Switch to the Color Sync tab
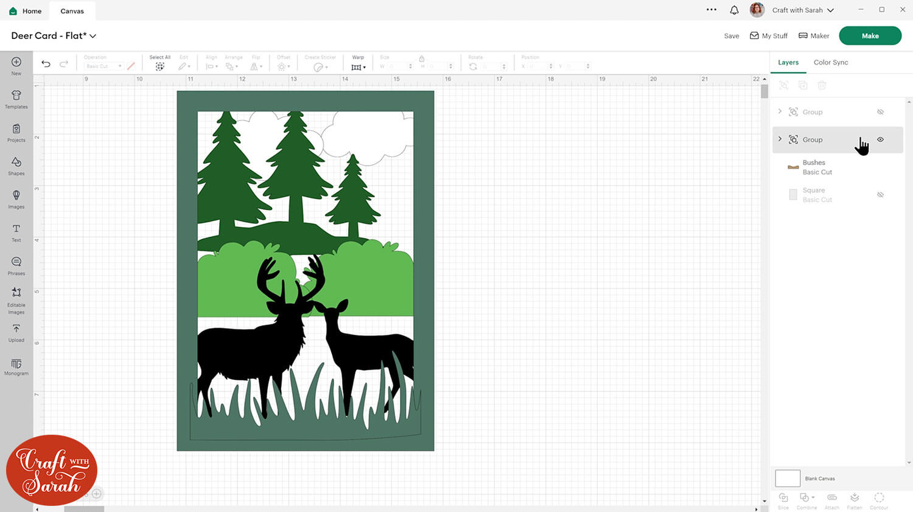 (830, 62)
